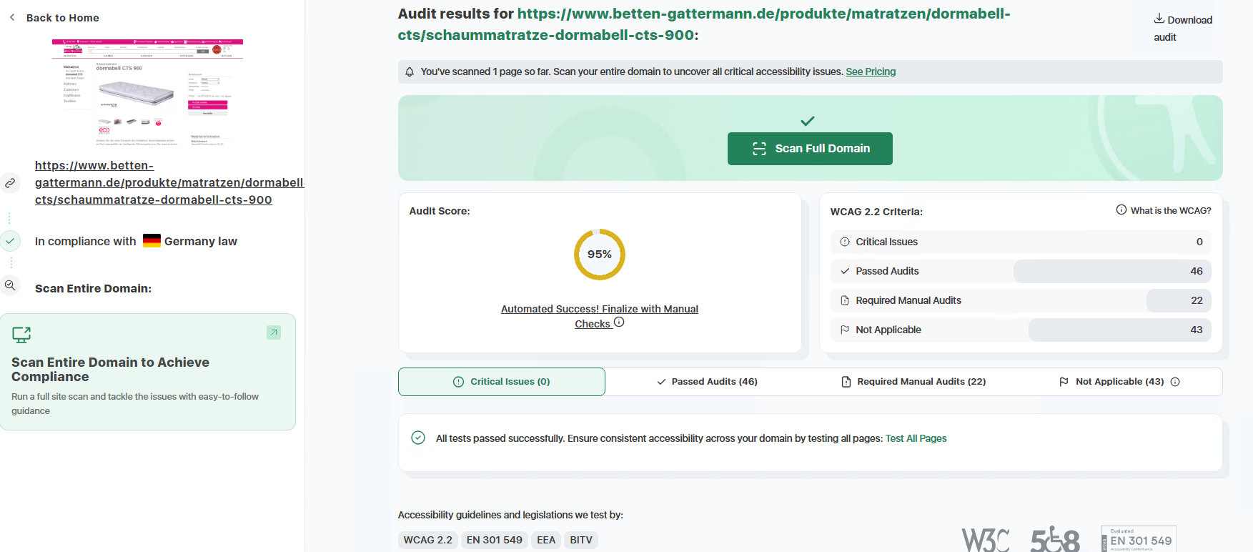
Task: Click the Download audit link
Action: click(x=1183, y=28)
